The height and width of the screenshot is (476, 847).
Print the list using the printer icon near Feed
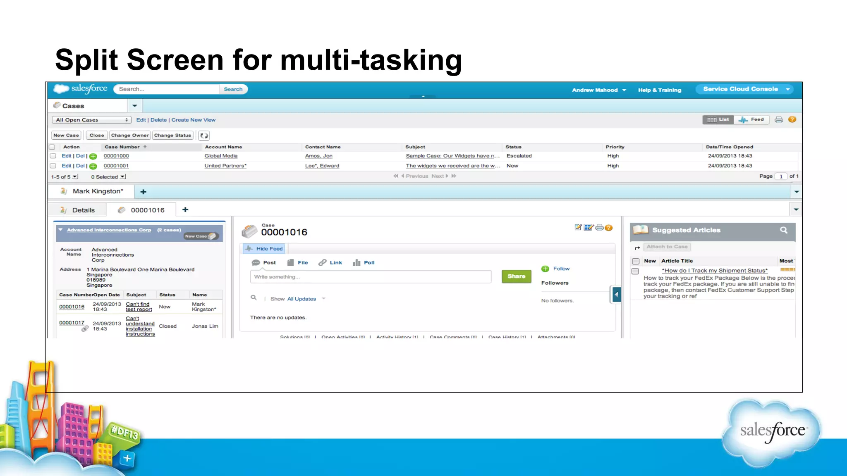[779, 120]
